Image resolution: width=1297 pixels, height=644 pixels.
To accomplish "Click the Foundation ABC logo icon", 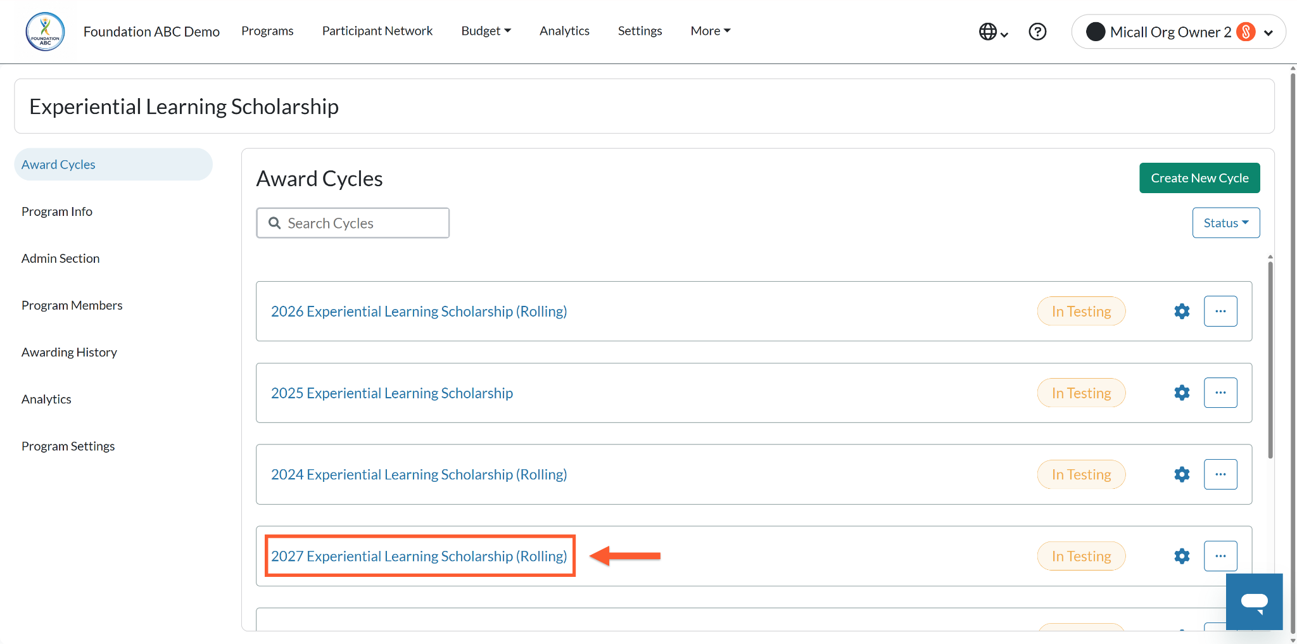I will coord(45,32).
